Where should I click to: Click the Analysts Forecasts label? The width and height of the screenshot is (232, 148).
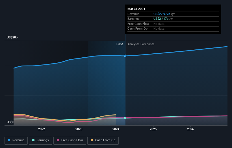pos(141,44)
